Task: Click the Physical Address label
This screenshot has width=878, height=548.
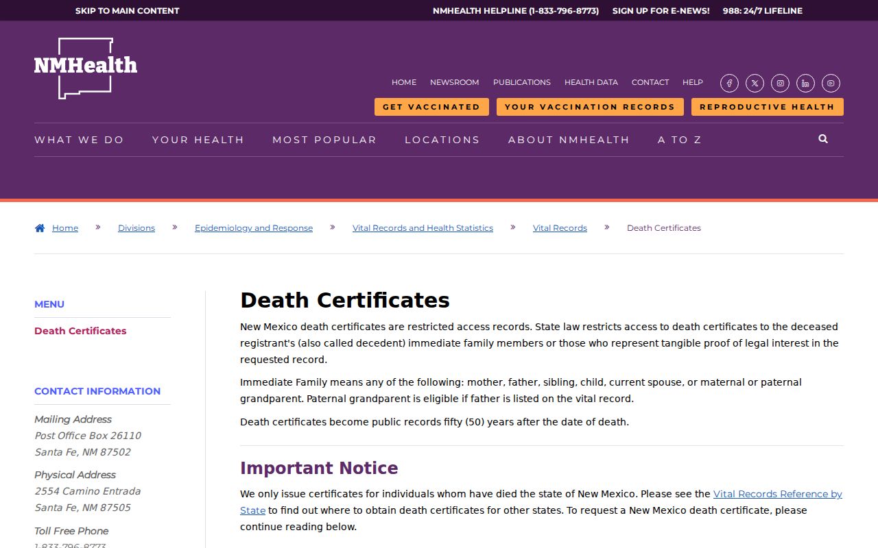Action: pos(75,475)
